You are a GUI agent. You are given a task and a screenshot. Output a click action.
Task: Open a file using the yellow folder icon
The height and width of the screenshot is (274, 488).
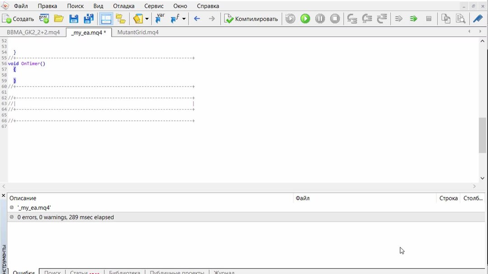(59, 19)
